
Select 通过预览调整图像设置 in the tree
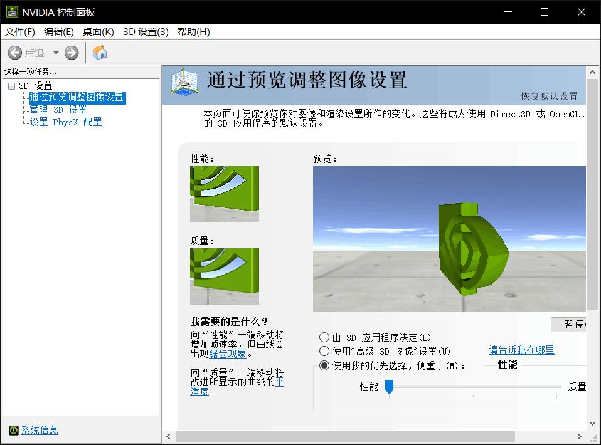(77, 97)
